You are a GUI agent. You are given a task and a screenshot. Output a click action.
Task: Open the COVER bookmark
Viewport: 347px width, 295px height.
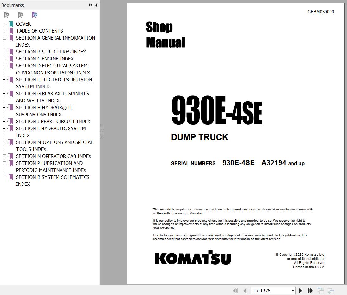tap(23, 24)
